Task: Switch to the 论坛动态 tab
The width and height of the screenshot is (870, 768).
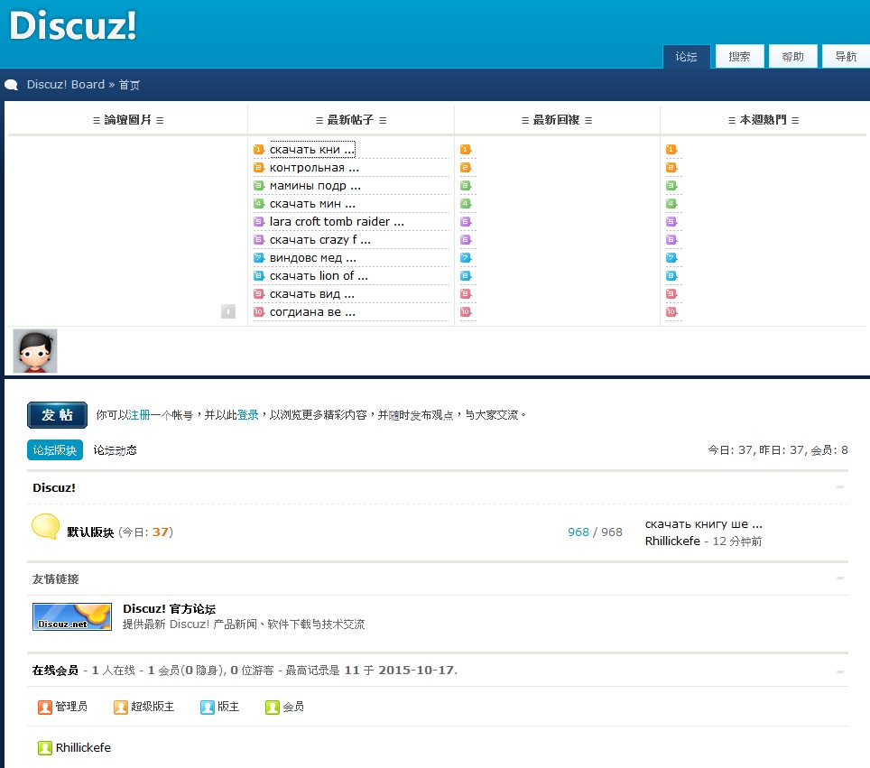Action: tap(116, 450)
